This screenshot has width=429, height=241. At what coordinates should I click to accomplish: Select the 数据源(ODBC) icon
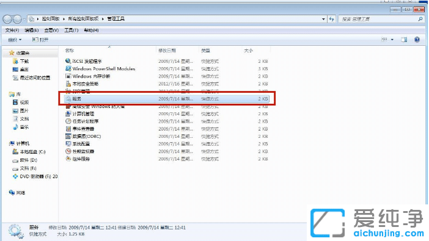click(x=68, y=136)
